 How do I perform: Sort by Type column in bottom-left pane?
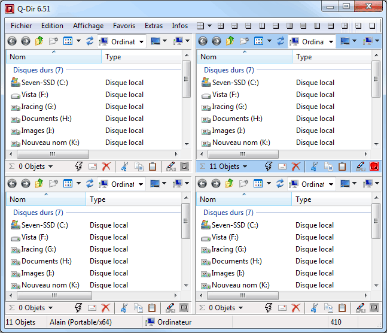click(133, 199)
